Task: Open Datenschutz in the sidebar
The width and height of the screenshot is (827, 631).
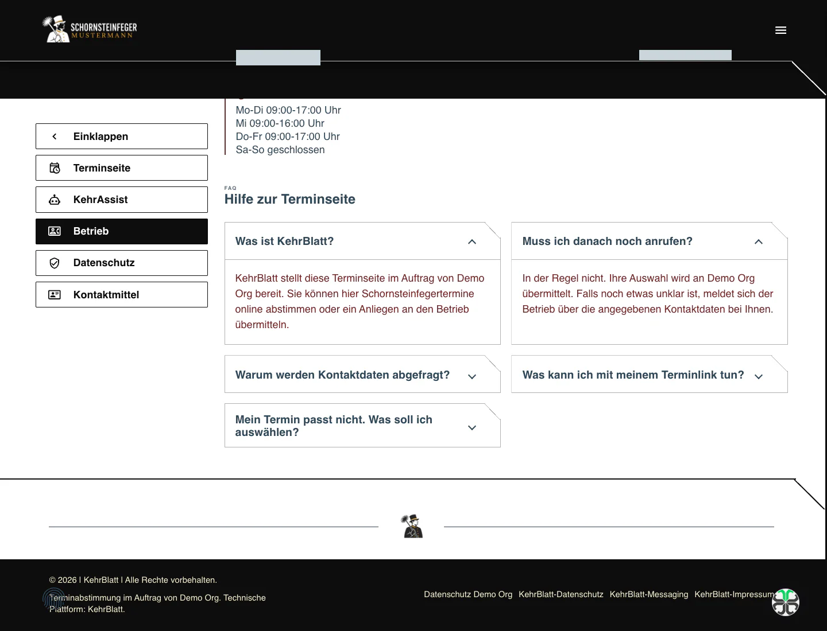Action: [122, 263]
